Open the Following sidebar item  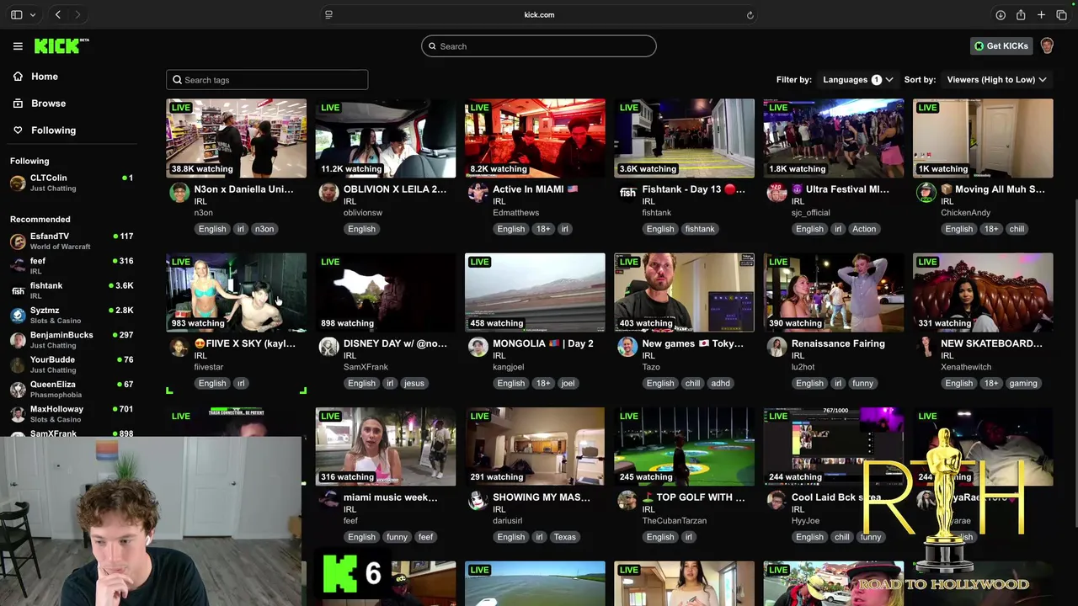[53, 130]
